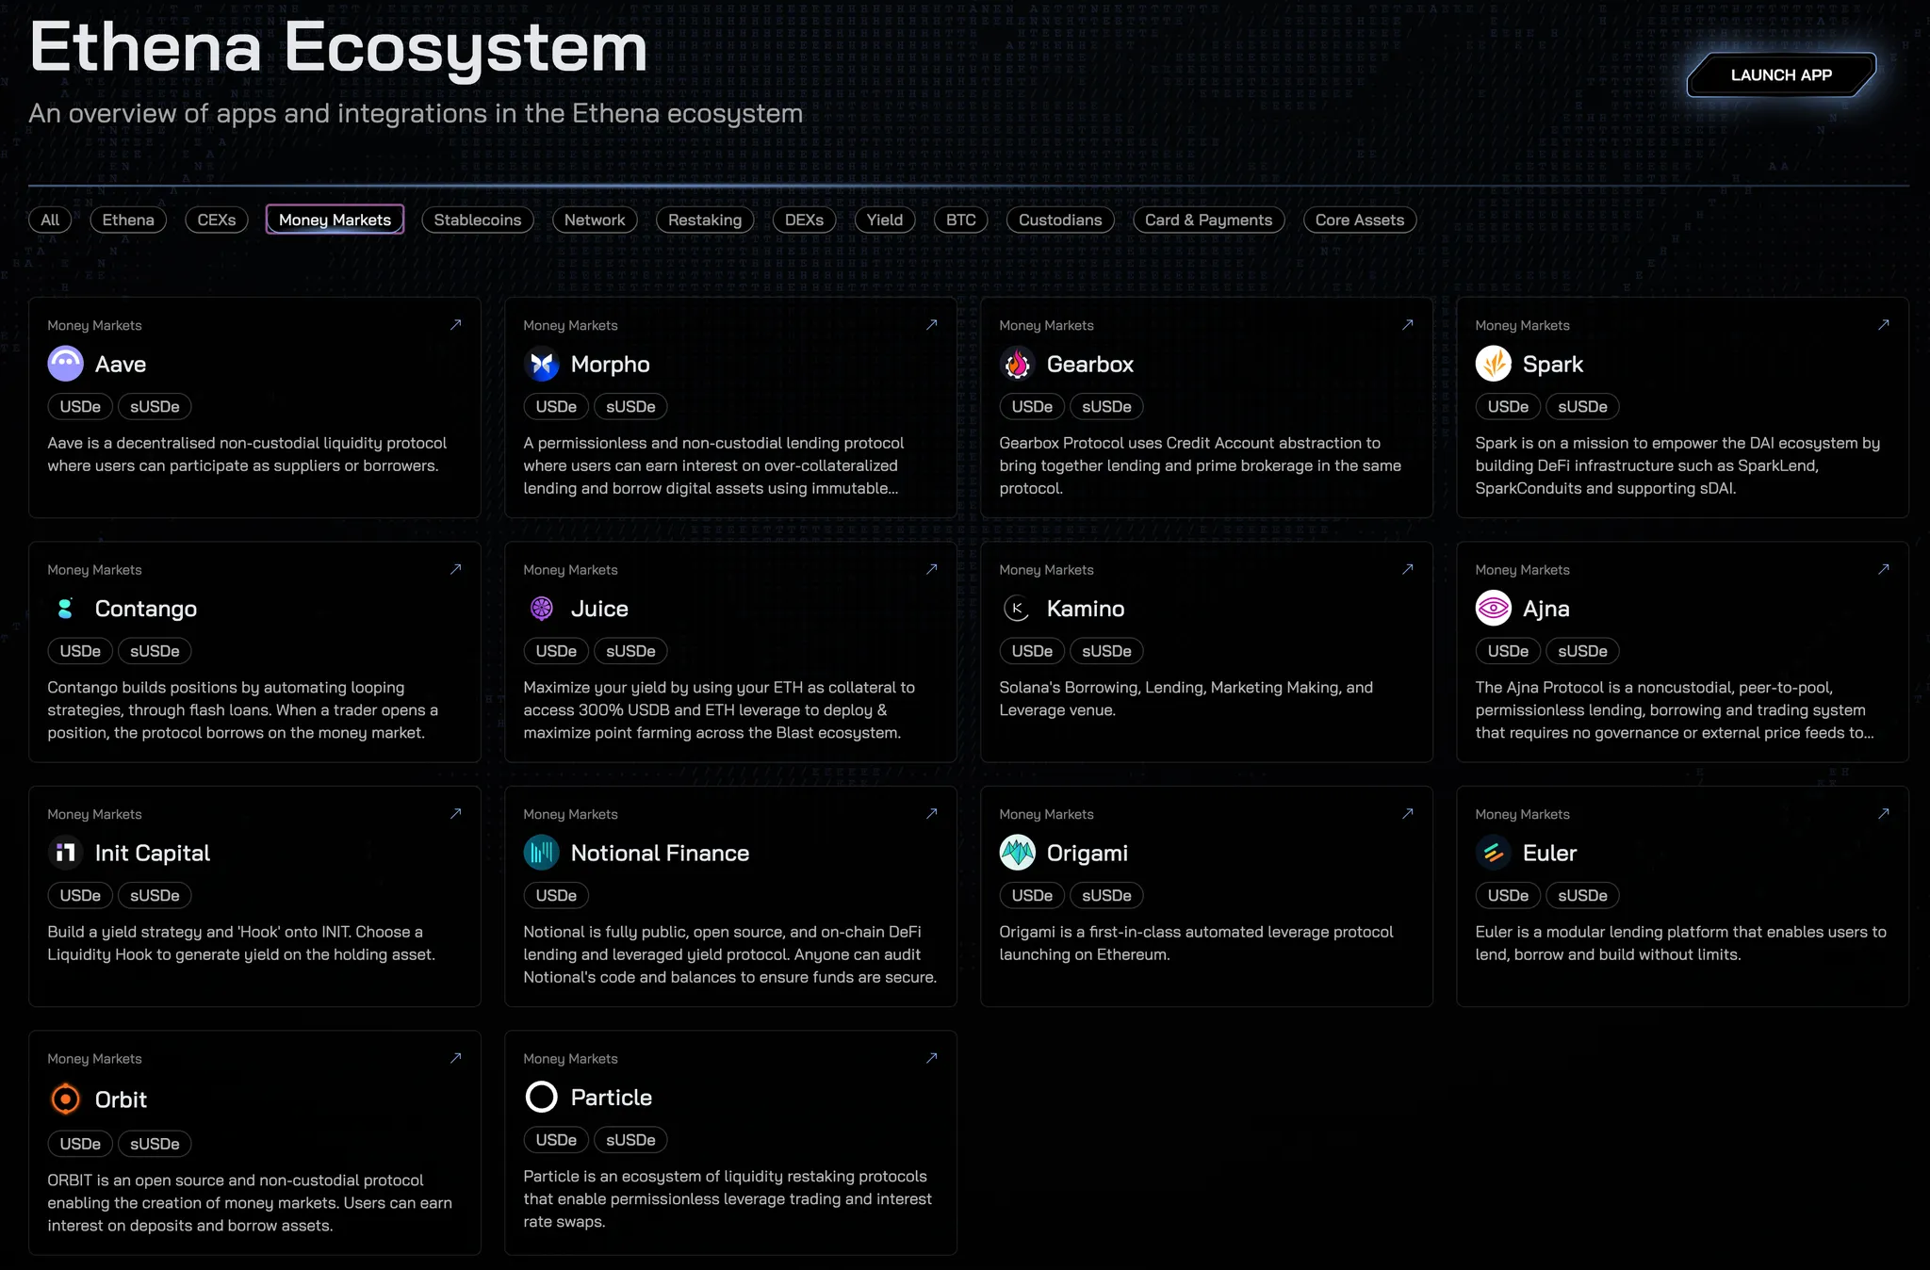Image resolution: width=1930 pixels, height=1270 pixels.
Task: Click the Origami card title
Action: coord(1088,854)
